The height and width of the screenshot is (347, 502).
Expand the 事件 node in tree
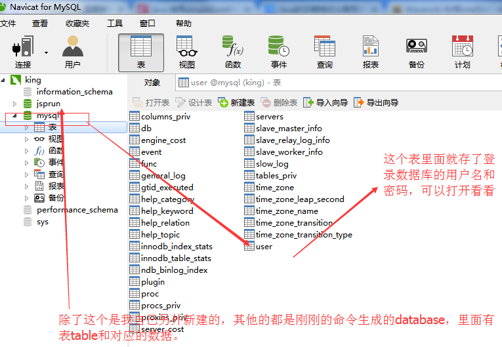pos(26,163)
